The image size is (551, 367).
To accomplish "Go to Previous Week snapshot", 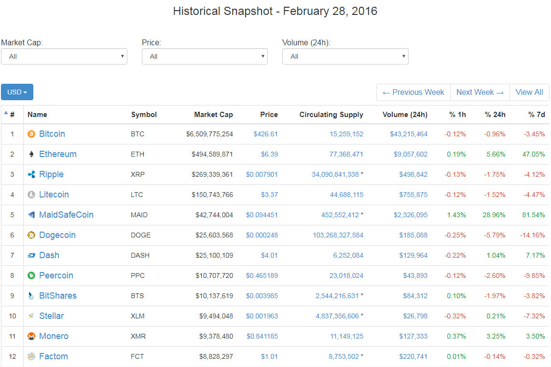I will [413, 92].
